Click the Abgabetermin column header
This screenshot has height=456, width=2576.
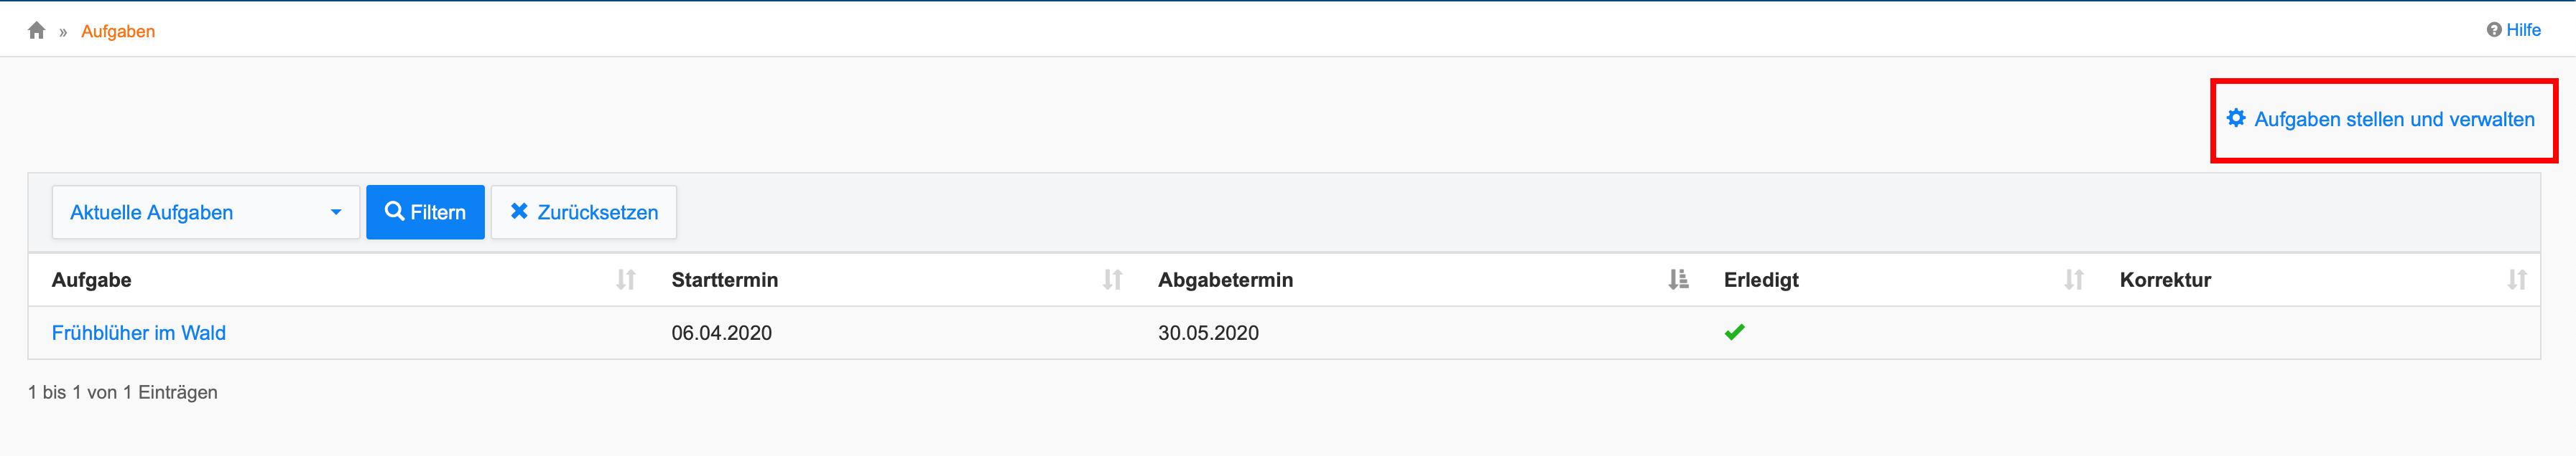coord(1225,280)
